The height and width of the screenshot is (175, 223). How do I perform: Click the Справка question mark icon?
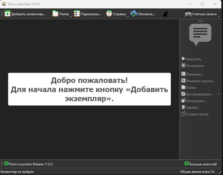pos(109,14)
